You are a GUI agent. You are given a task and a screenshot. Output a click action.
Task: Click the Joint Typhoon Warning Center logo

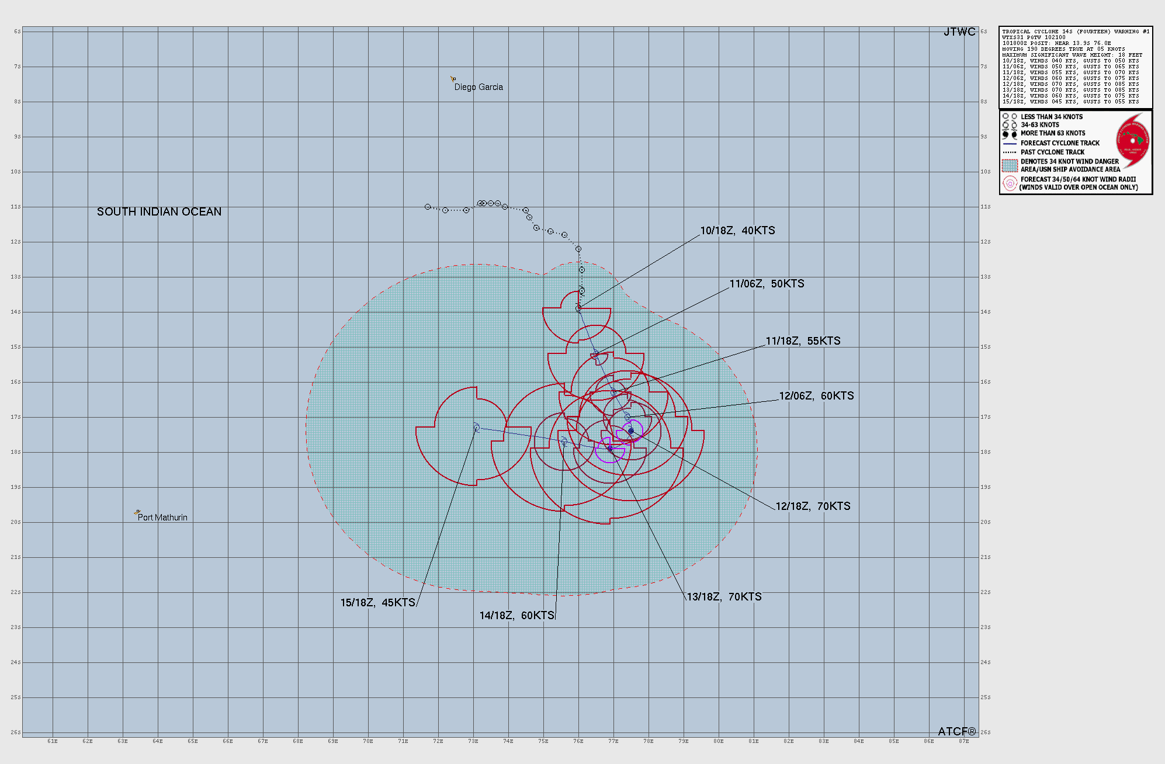(1132, 140)
